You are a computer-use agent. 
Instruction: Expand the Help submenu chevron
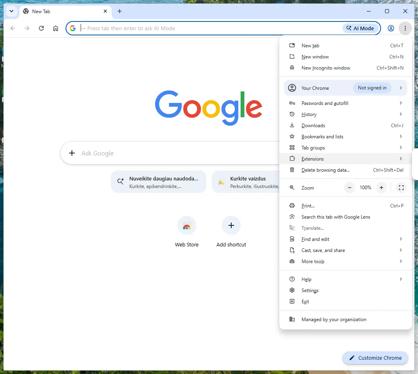401,279
